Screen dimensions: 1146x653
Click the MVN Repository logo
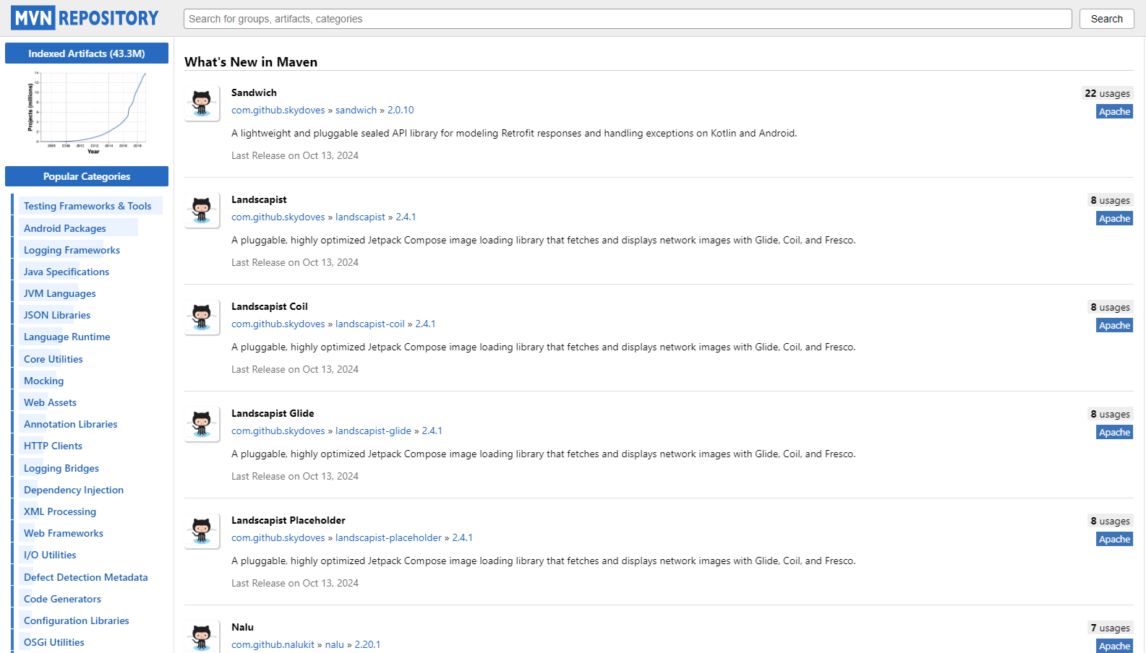point(85,18)
